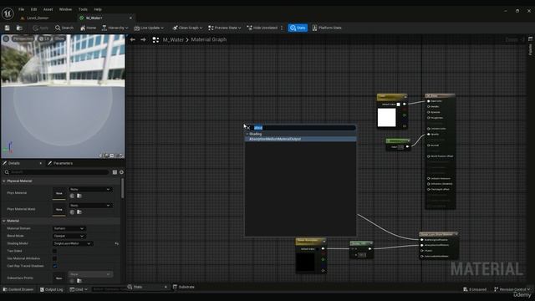Open the Clean Graph dropdown

(x=187, y=28)
